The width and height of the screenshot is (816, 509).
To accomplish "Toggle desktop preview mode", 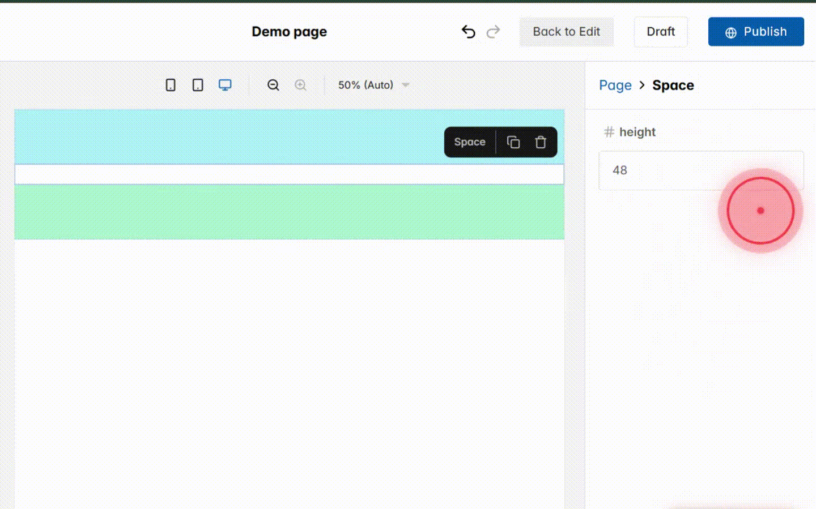I will point(225,84).
